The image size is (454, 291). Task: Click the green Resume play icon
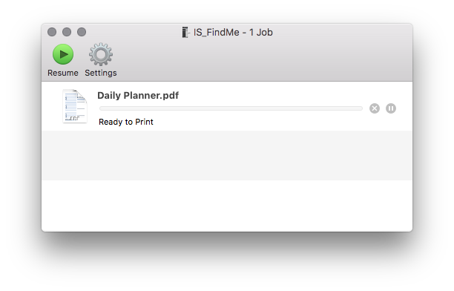tap(63, 54)
